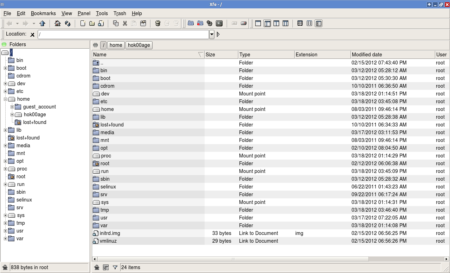Cut files using the scissors icon
This screenshot has width=450, height=273.
(125, 23)
